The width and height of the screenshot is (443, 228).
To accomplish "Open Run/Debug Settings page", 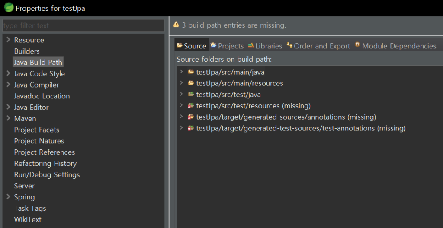I will point(47,174).
